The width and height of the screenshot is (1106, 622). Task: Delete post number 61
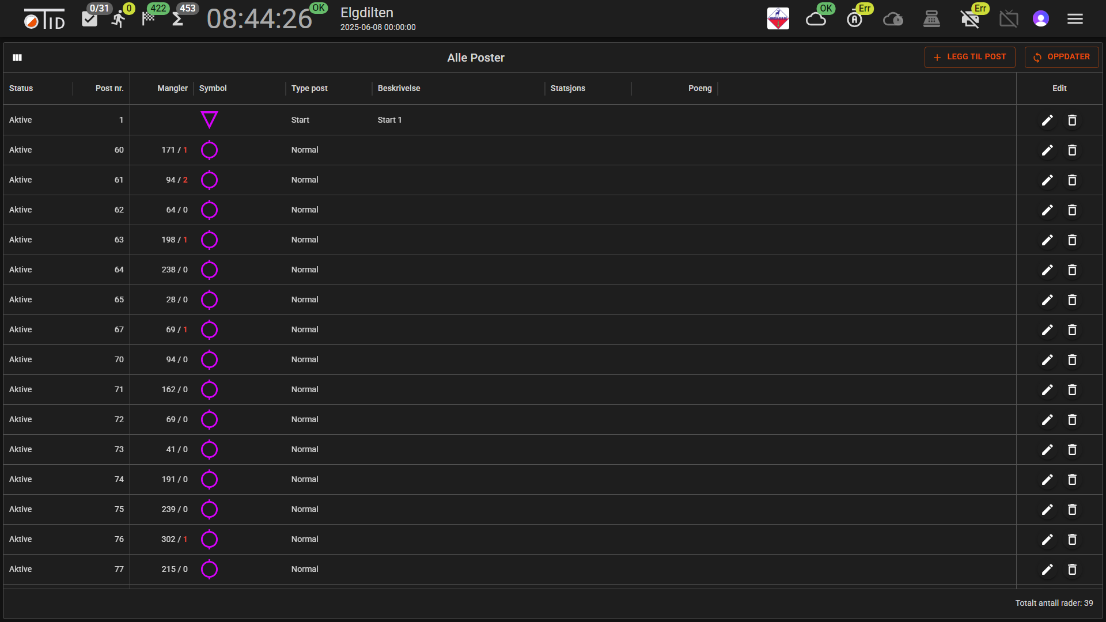pyautogui.click(x=1072, y=180)
